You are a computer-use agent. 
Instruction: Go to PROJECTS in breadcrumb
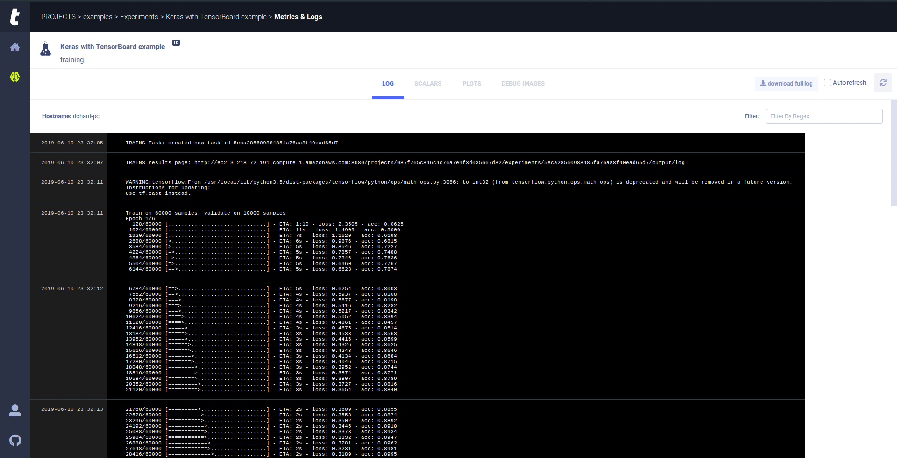click(58, 17)
